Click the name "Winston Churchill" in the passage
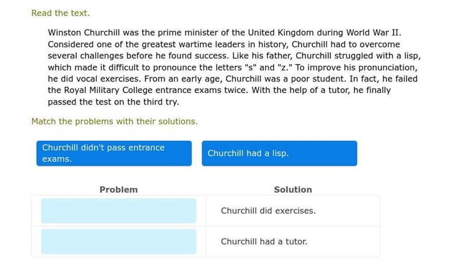The height and width of the screenshot is (267, 466). coord(84,33)
